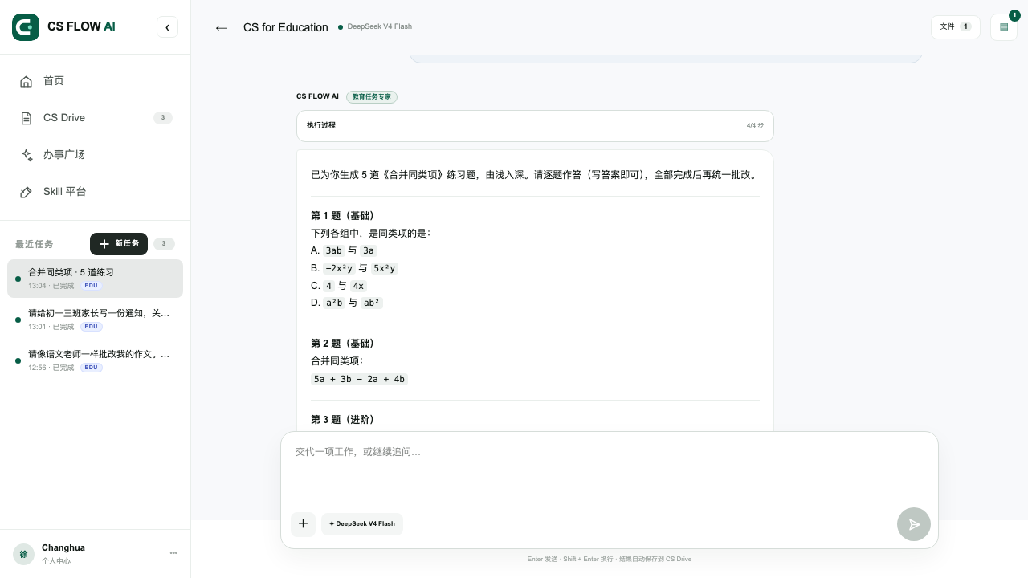The height and width of the screenshot is (578, 1028).
Task: Click the 第 3 题（进阶） heading
Action: pos(343,420)
